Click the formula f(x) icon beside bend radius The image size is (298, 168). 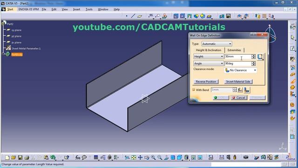[x=240, y=90]
